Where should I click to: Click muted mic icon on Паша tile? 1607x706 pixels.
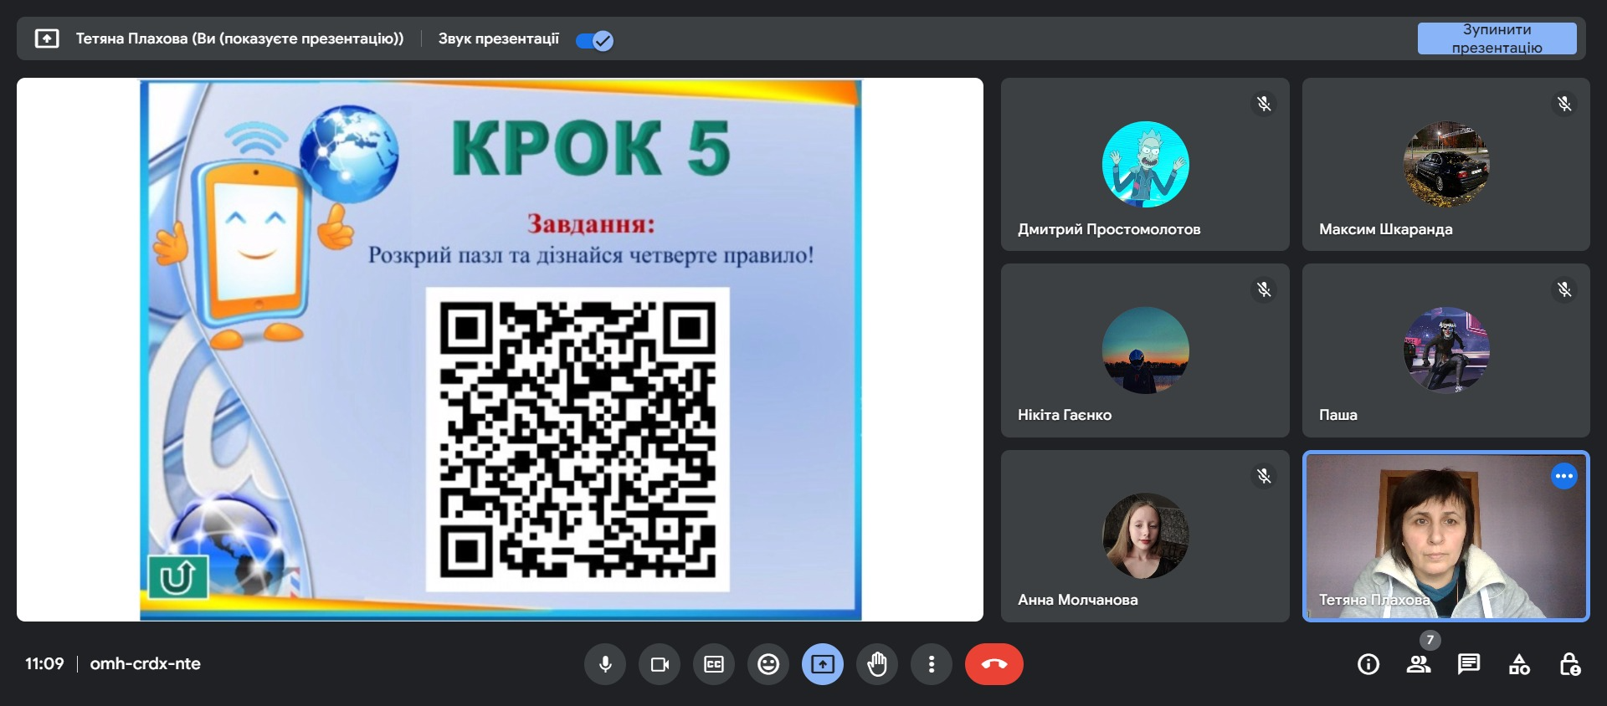pyautogui.click(x=1564, y=289)
